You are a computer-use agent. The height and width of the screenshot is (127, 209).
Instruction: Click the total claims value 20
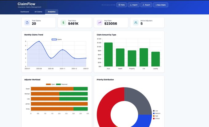(34, 24)
